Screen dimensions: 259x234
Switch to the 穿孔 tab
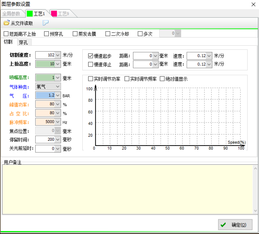tap(23, 42)
